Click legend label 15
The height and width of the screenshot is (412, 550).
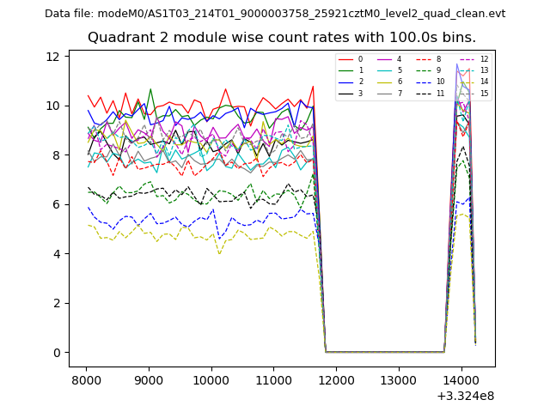(x=484, y=93)
